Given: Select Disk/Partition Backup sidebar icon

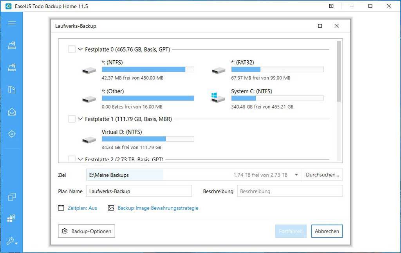Looking at the screenshot, I should [12, 45].
